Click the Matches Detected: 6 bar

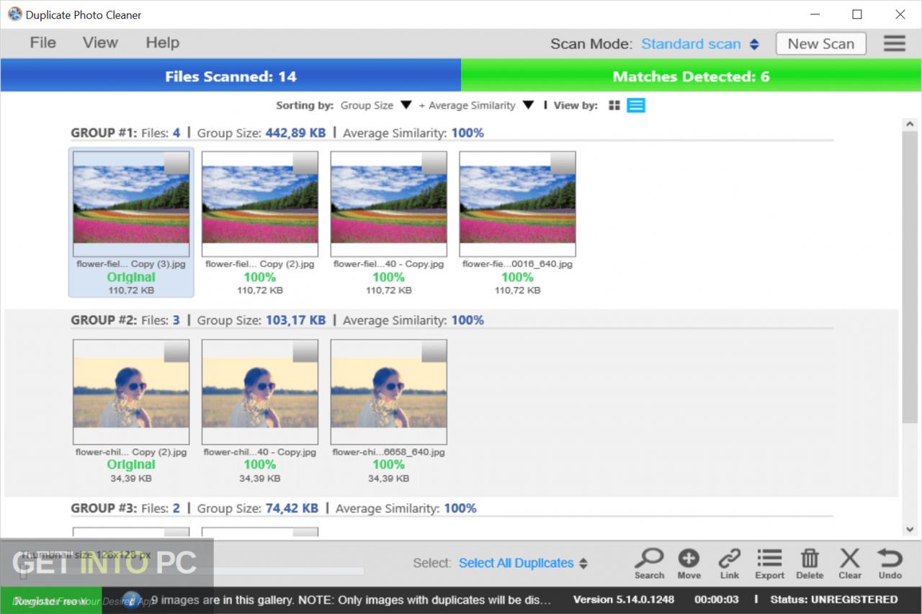coord(691,76)
